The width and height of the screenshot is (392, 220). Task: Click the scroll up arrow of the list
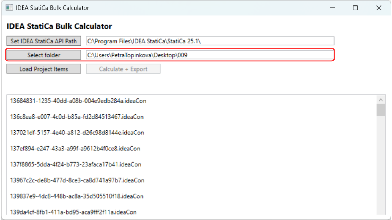click(381, 100)
